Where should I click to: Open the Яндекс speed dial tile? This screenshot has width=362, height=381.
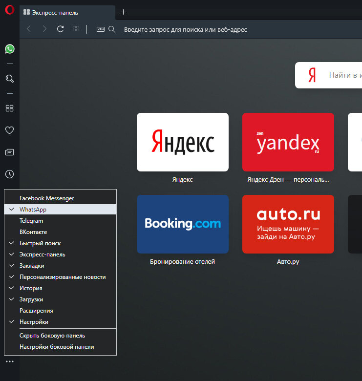[182, 142]
